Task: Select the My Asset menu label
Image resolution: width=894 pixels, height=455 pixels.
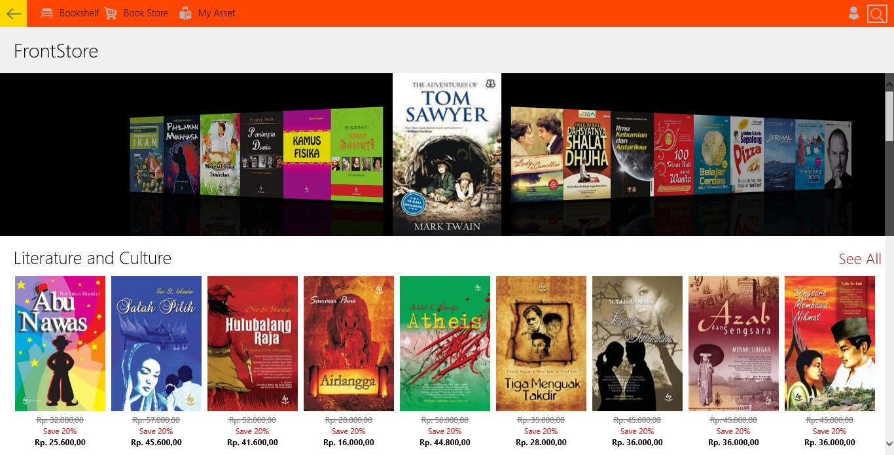Action: click(217, 13)
